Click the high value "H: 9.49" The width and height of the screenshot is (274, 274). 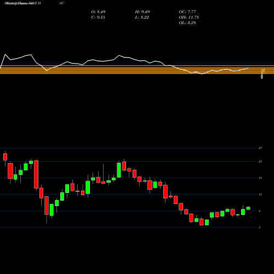click(142, 12)
